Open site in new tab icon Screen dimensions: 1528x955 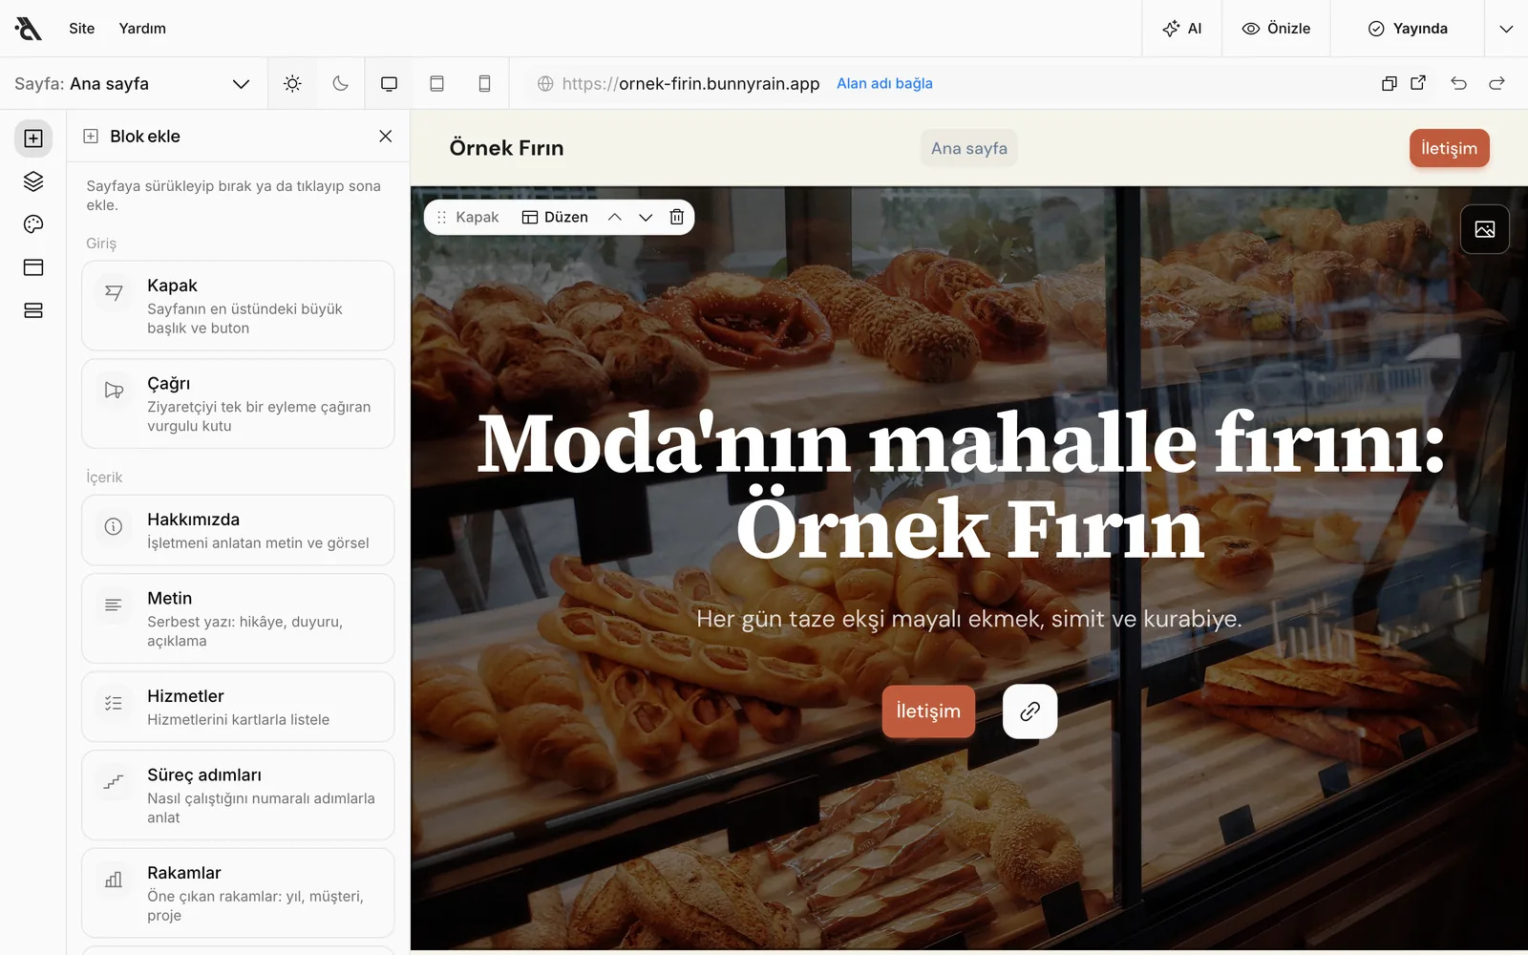(1418, 83)
